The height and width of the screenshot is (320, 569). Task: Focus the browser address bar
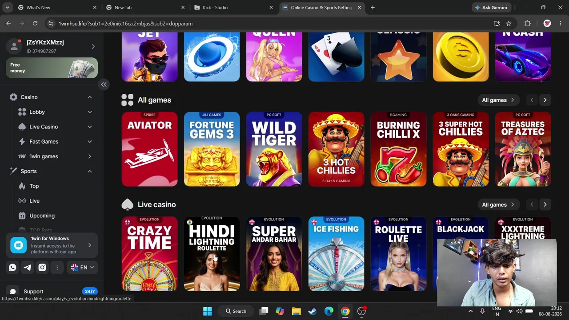267,24
